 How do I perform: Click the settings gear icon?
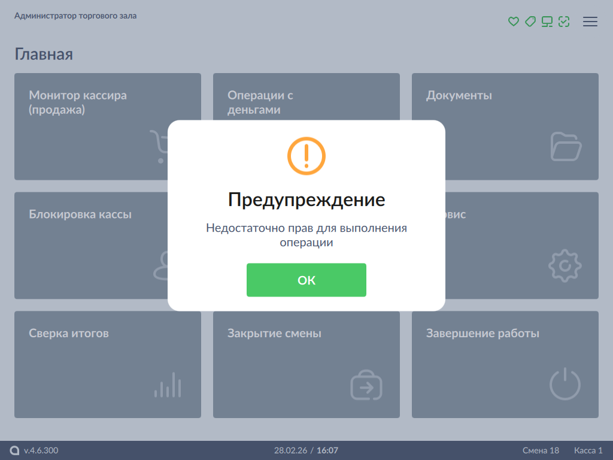(565, 266)
